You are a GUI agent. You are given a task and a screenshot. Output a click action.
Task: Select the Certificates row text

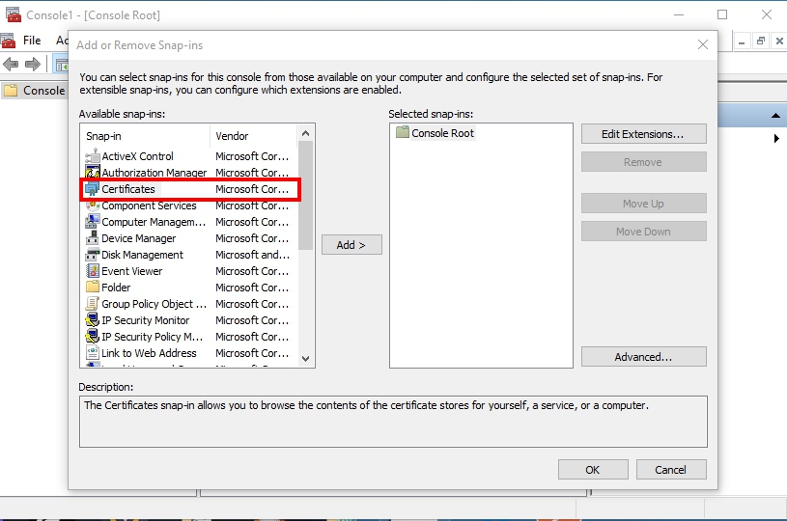[x=128, y=189]
